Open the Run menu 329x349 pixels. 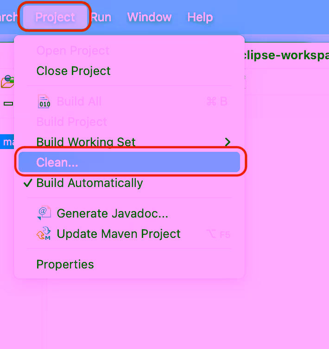tap(101, 18)
